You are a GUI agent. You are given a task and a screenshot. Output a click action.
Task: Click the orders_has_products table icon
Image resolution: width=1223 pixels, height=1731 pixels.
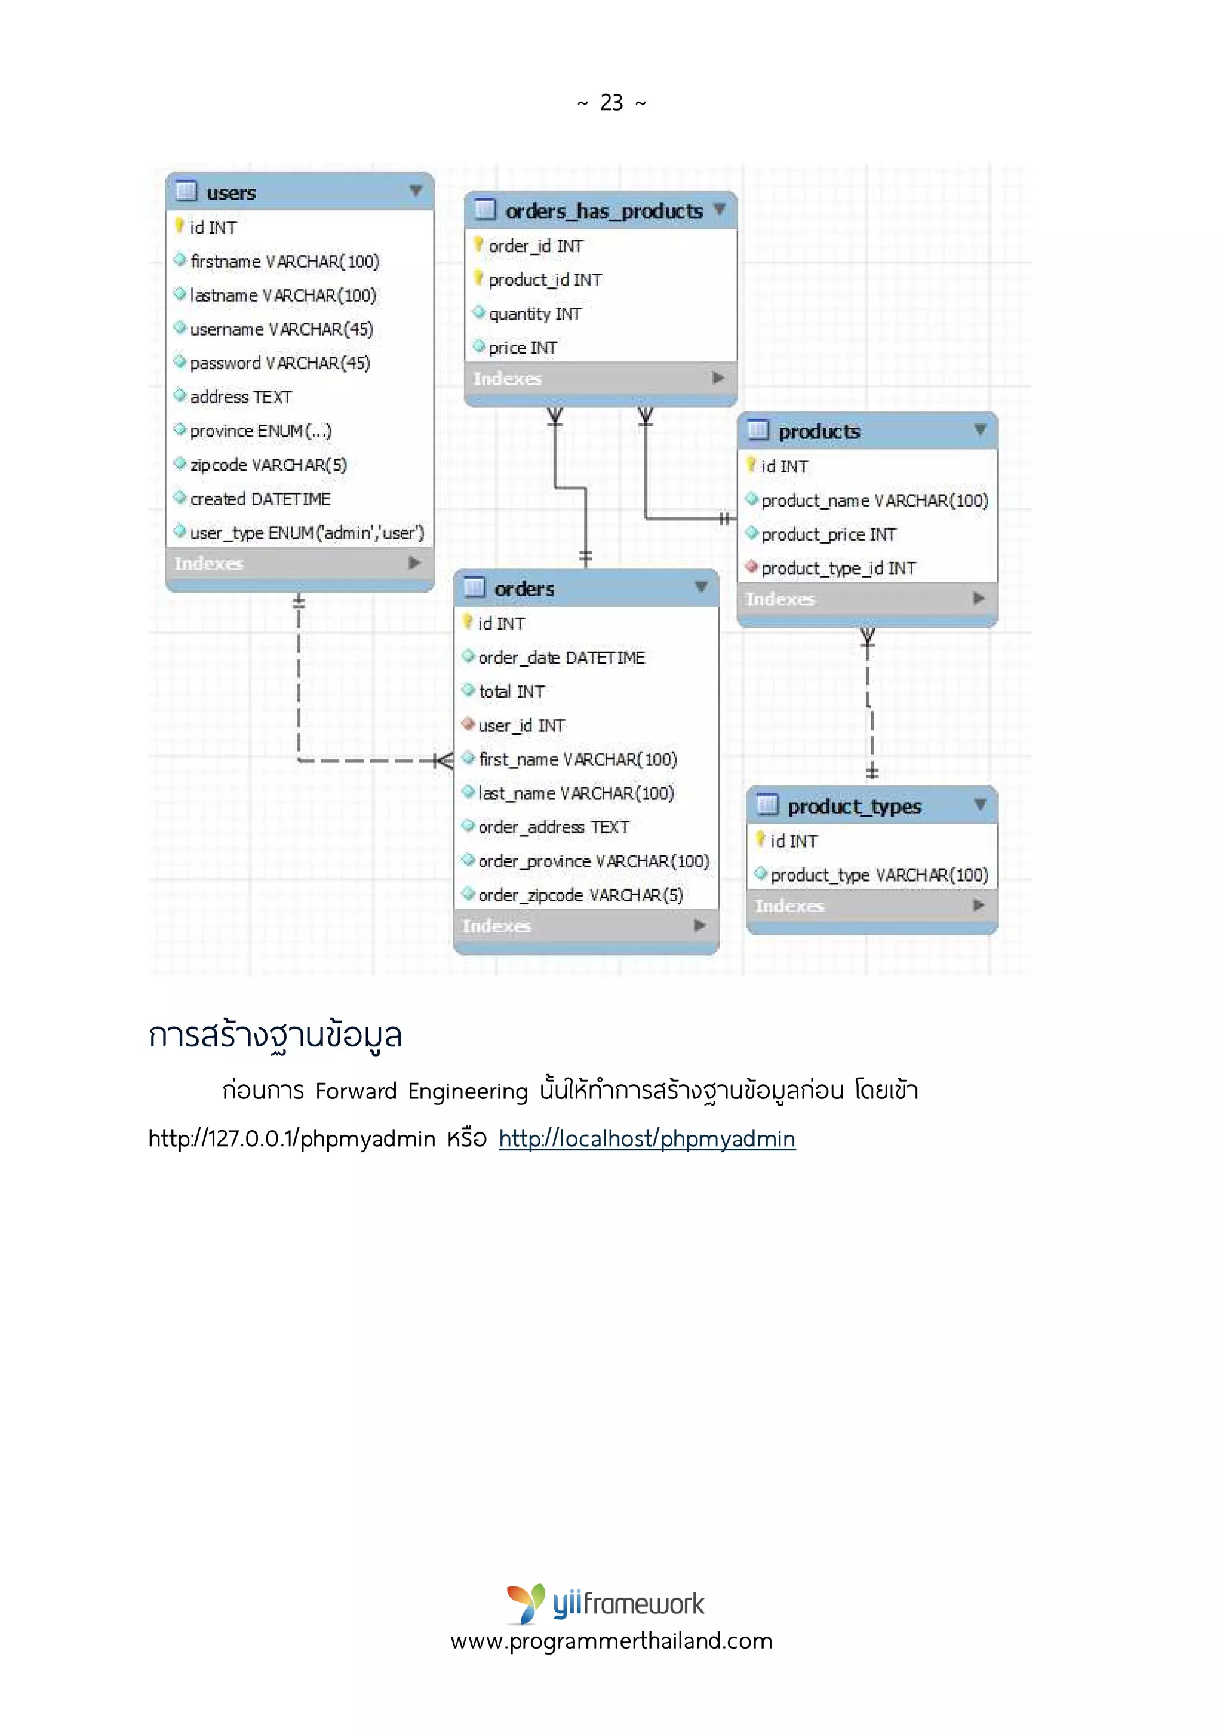pos(484,210)
